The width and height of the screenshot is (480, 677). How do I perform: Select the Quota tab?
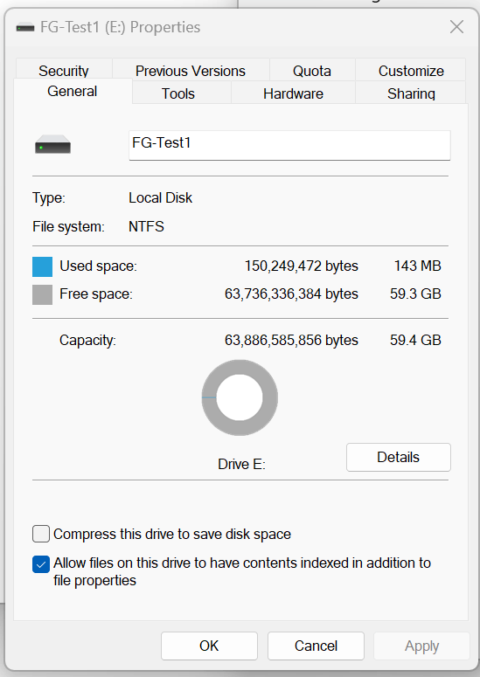pyautogui.click(x=312, y=71)
